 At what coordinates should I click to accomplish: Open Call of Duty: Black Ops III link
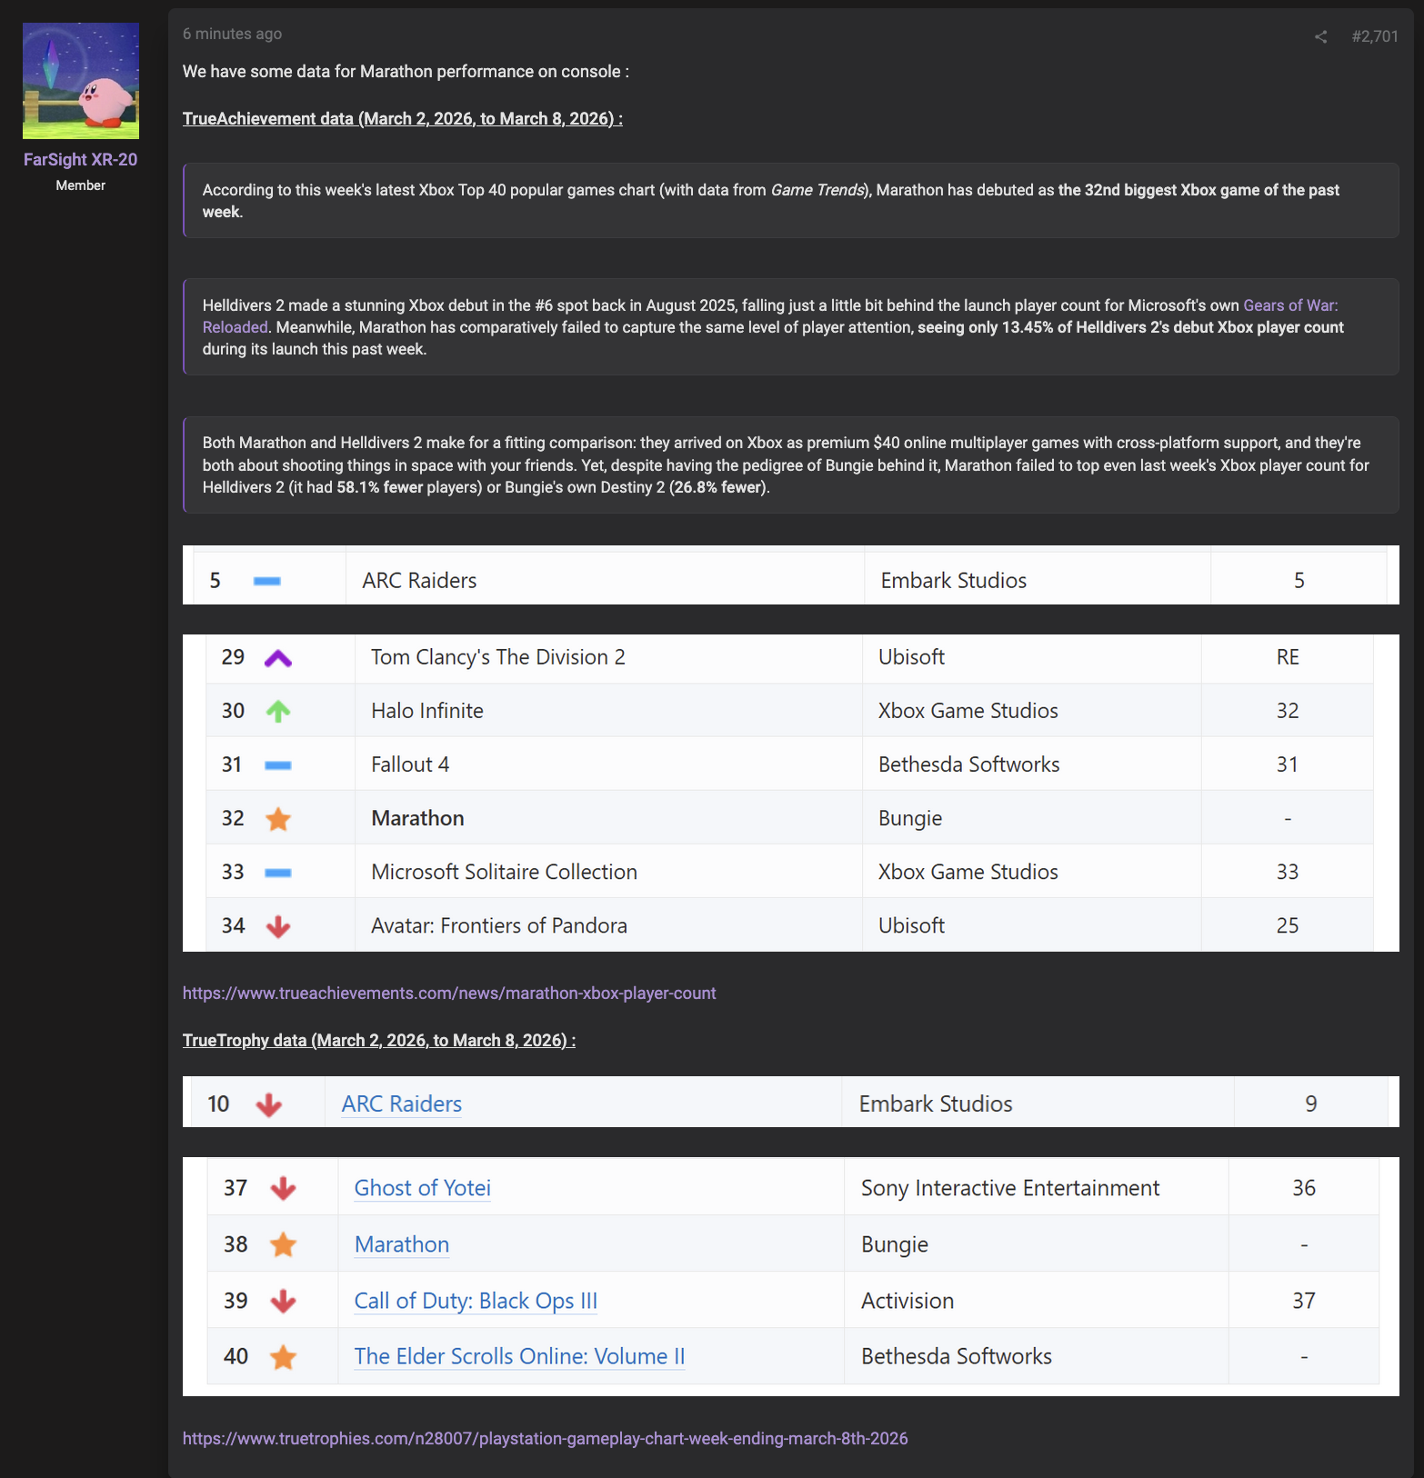476,1301
